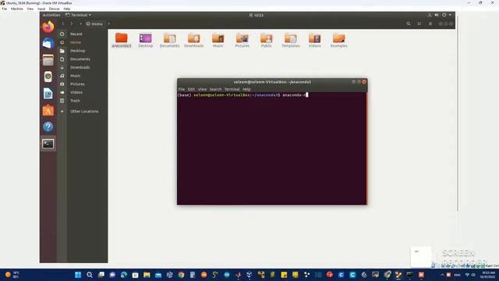Open the terminal Edit menu

[x=191, y=89]
